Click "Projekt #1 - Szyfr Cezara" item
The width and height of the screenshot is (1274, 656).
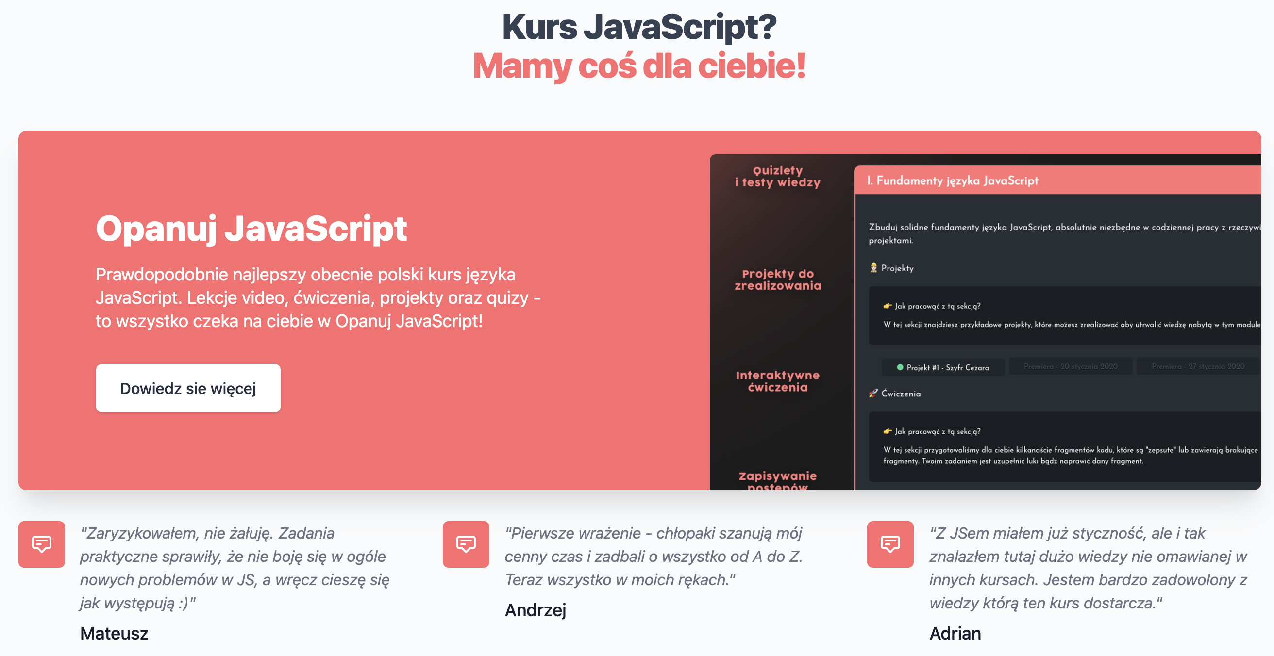click(x=943, y=367)
